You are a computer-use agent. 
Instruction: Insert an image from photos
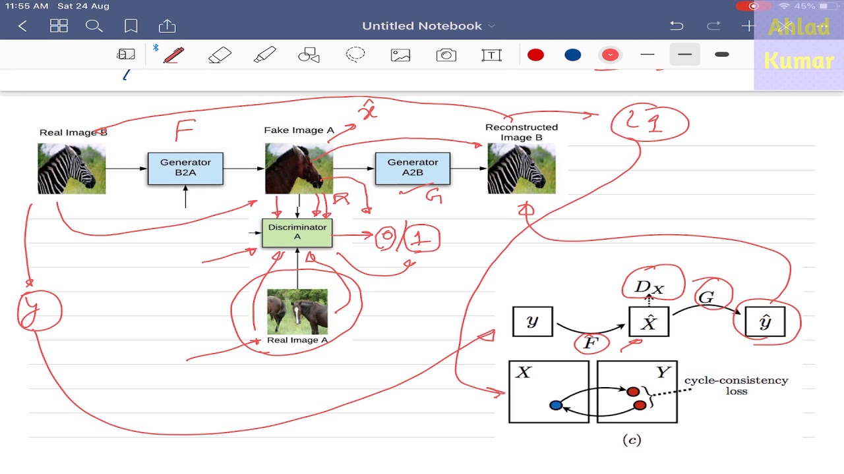click(x=400, y=55)
